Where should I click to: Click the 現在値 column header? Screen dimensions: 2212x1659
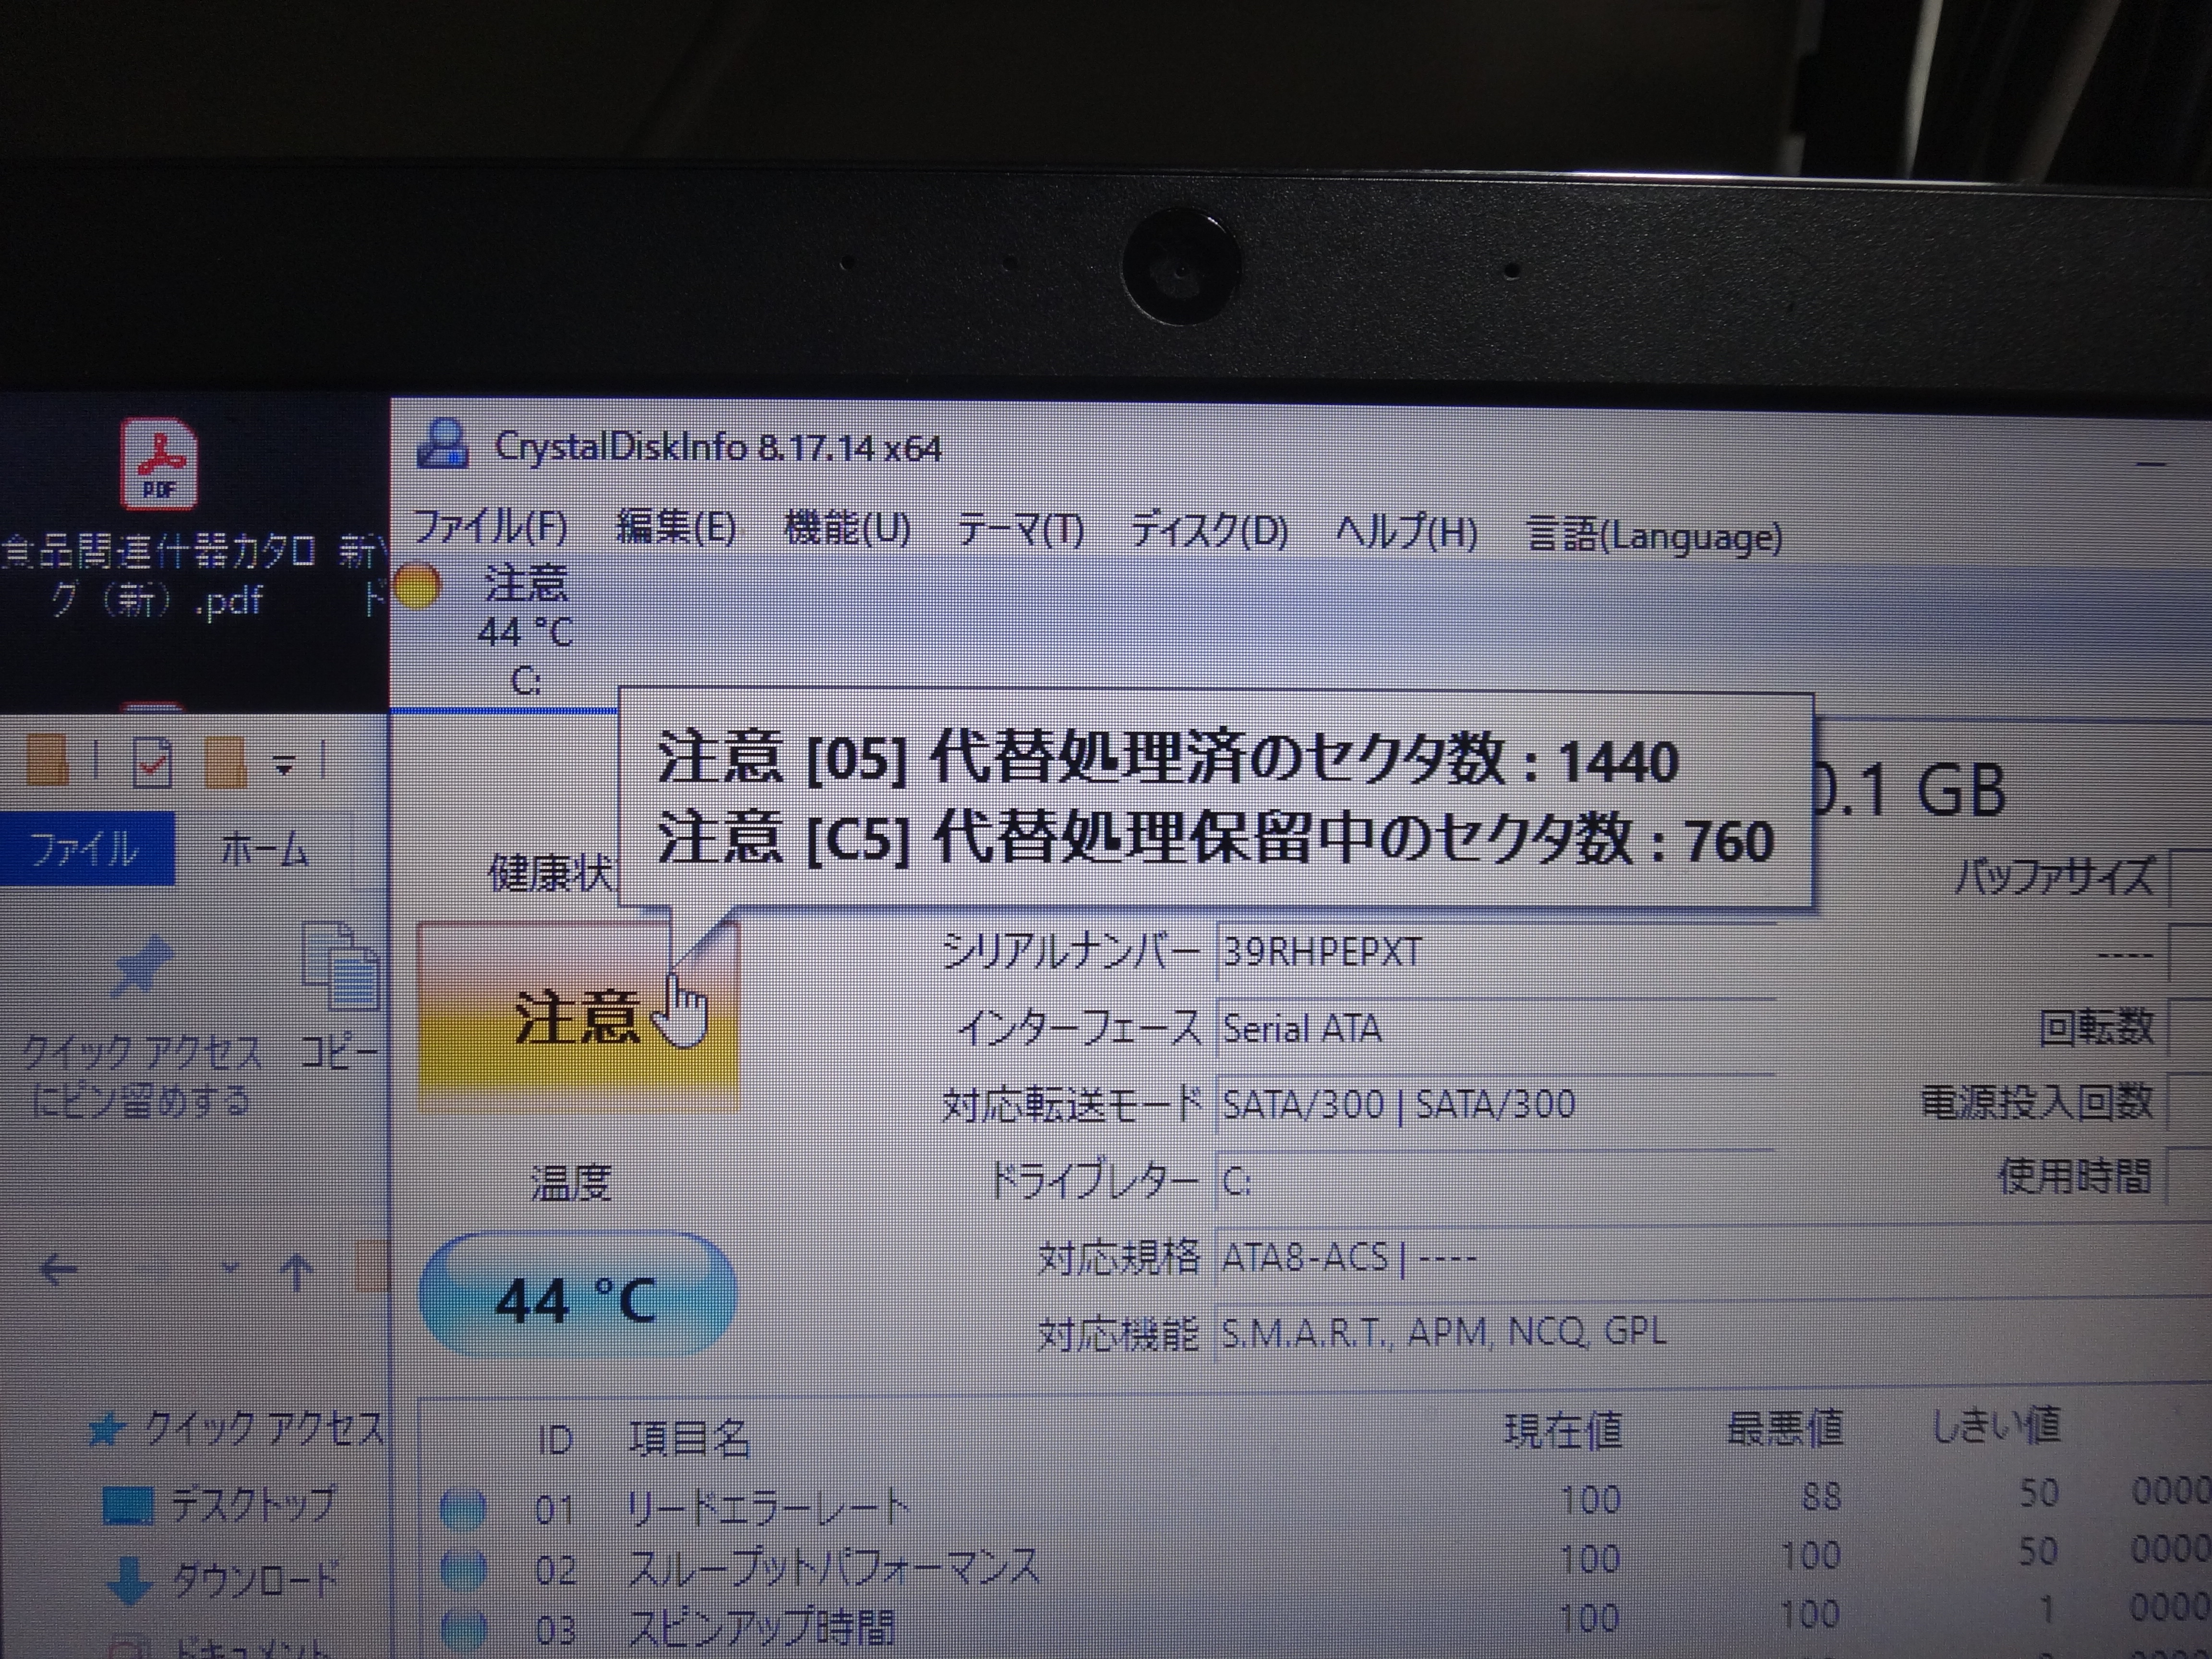point(1563,1431)
